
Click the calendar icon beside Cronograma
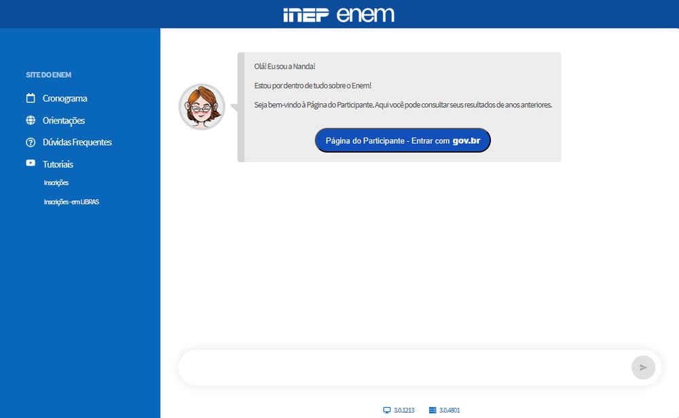tap(31, 98)
